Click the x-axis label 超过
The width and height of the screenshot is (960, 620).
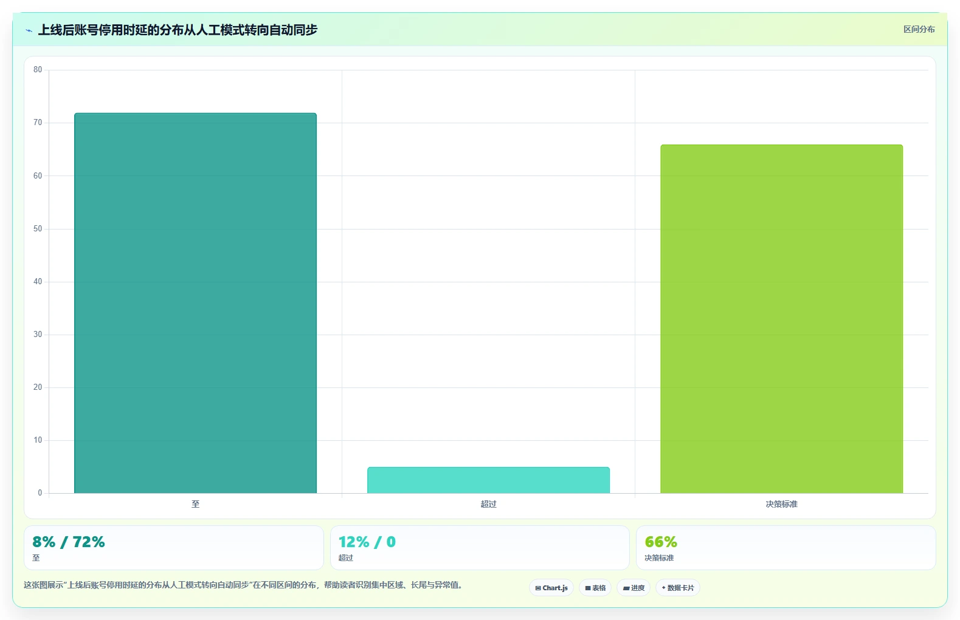tap(488, 504)
